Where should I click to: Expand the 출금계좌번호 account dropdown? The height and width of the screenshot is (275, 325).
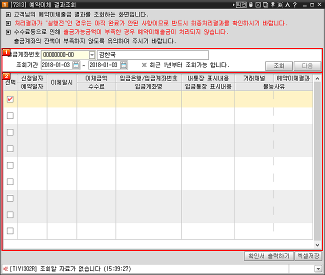pyautogui.click(x=91, y=55)
